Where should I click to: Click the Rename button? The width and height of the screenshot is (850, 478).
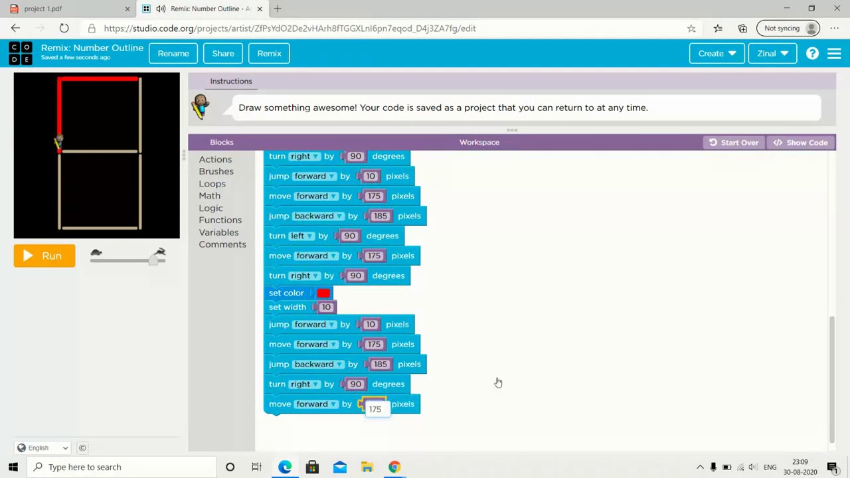(173, 53)
